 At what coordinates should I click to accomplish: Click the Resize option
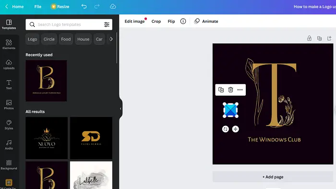coord(60,7)
